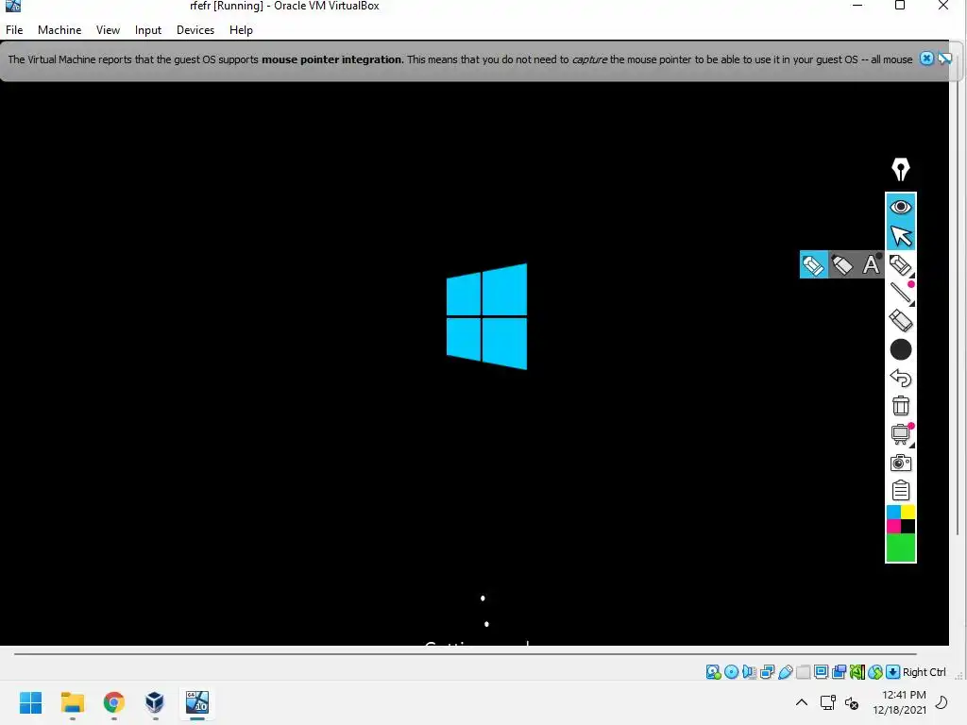Select the eraser tool
The height and width of the screenshot is (725, 967).
(900, 321)
